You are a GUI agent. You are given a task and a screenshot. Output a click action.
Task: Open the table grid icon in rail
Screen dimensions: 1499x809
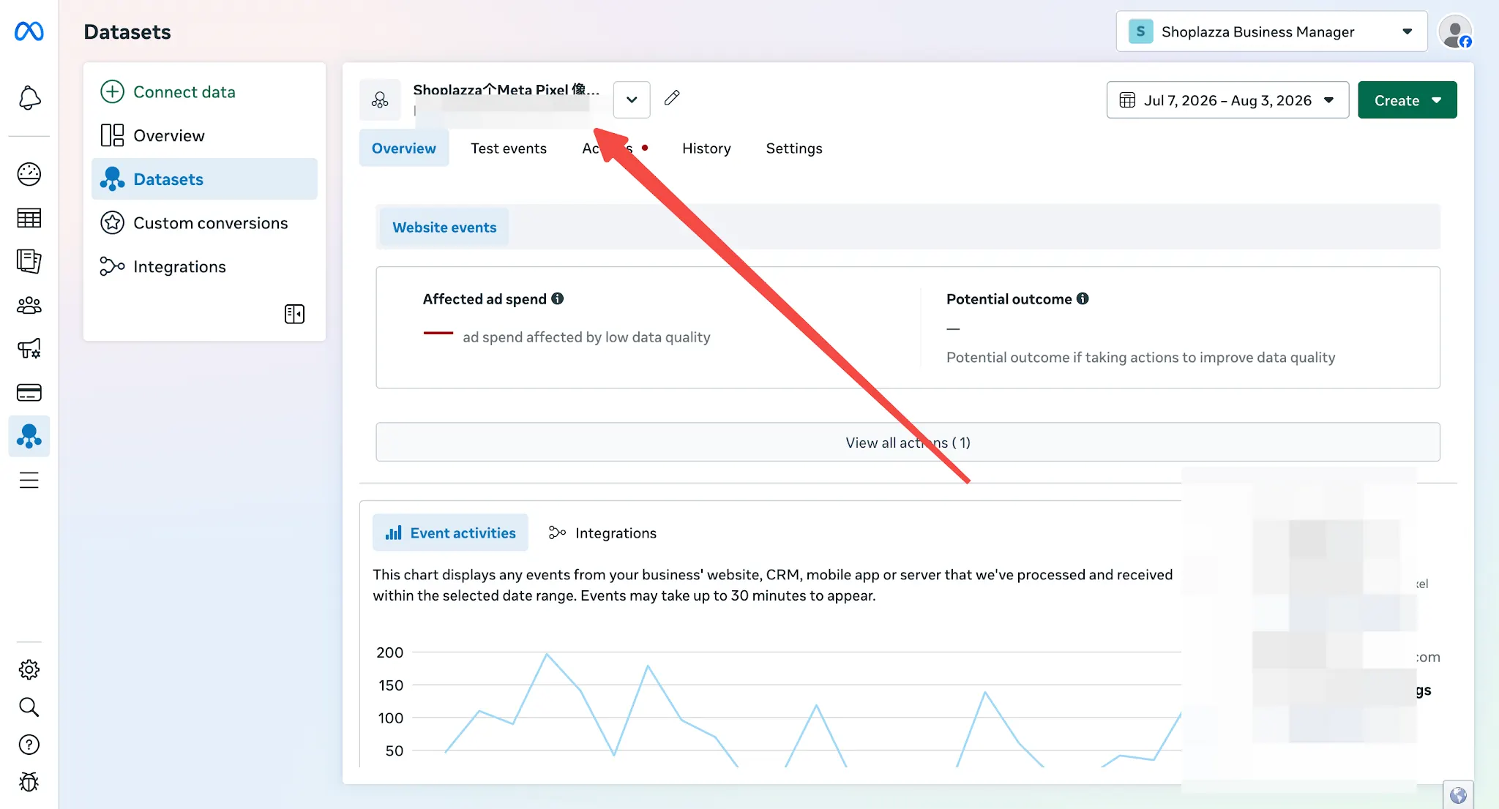tap(29, 218)
